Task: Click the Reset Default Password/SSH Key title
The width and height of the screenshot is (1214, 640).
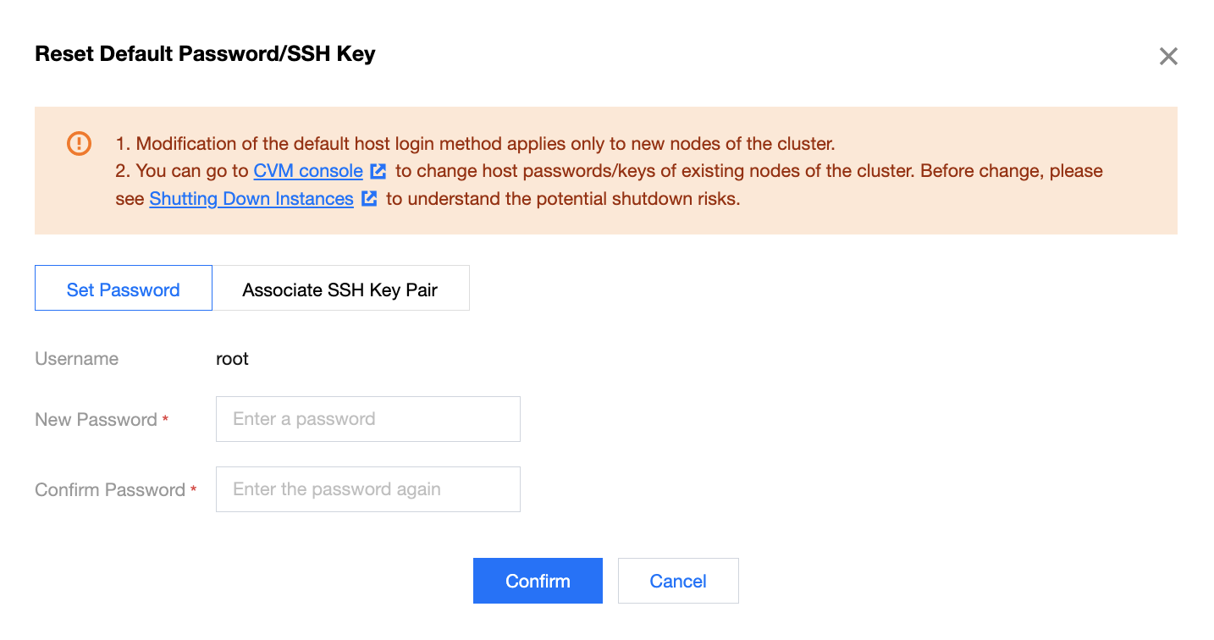Action: pyautogui.click(x=205, y=54)
